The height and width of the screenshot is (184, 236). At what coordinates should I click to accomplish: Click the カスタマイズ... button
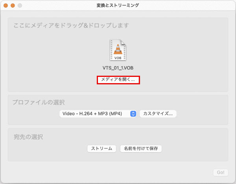[x=158, y=114]
